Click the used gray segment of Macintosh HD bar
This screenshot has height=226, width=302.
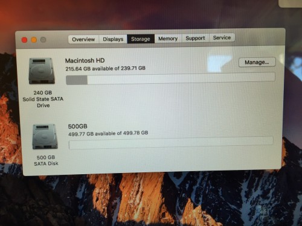[x=77, y=80]
